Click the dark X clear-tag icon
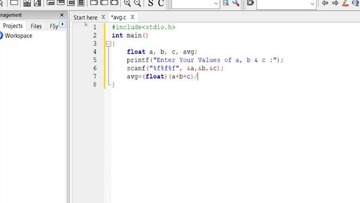This screenshot has height=203, width=360. click(250, 3)
